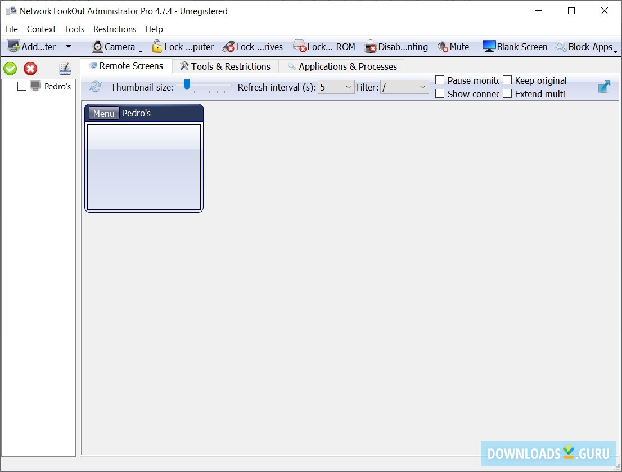Click the Menu button on Pedro's thumbnail
Screen dimensions: 622x472
tap(103, 113)
